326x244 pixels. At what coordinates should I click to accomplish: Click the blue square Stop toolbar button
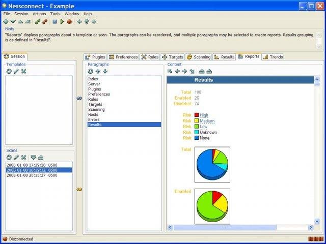tap(55, 21)
